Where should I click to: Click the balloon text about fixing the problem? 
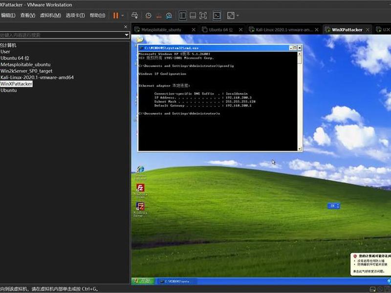click(x=369, y=272)
